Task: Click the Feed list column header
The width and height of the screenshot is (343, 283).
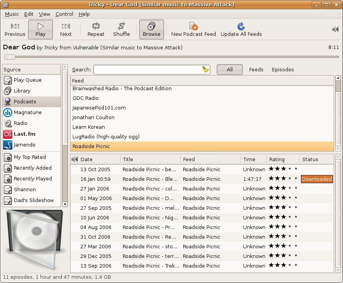Action: (x=202, y=81)
